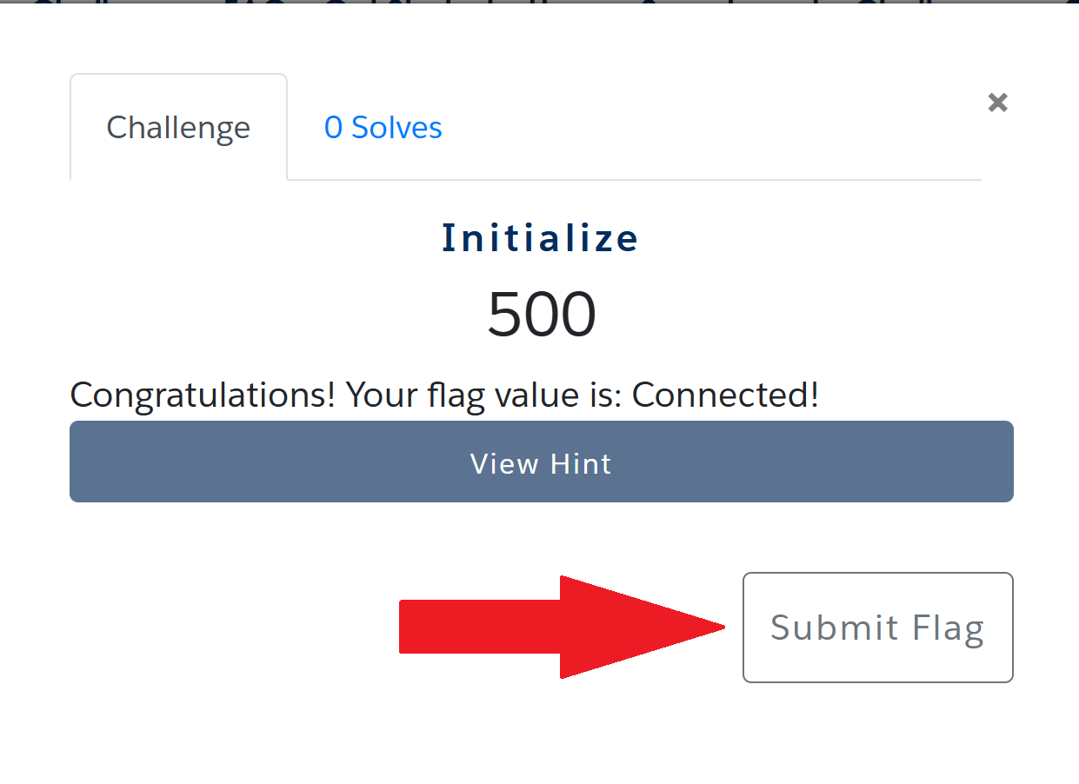Click the Initialize challenge title
Image resolution: width=1079 pixels, height=784 pixels.
pyautogui.click(x=540, y=238)
